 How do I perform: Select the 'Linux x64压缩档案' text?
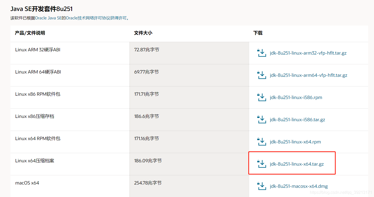click(x=34, y=161)
